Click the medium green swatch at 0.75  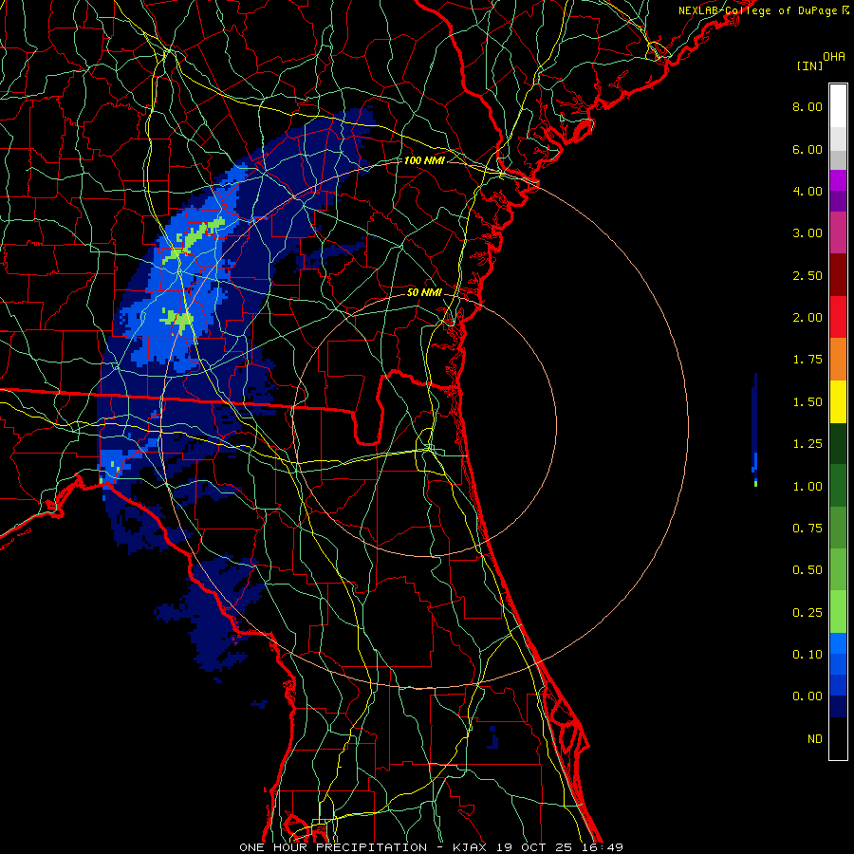click(838, 528)
